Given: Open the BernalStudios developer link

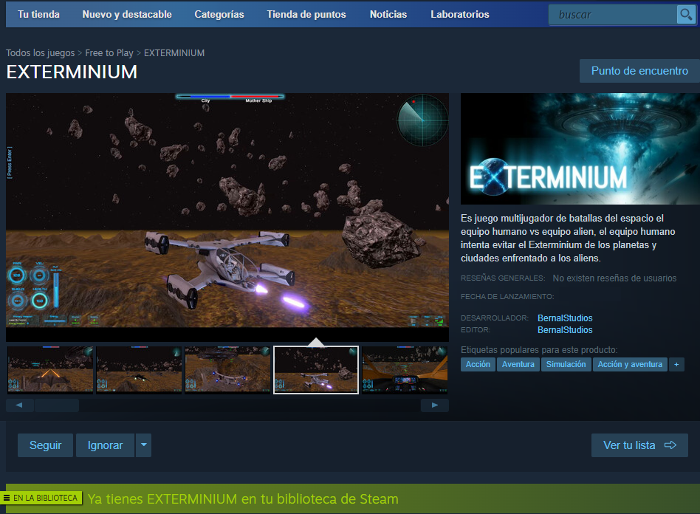Looking at the screenshot, I should tap(565, 318).
